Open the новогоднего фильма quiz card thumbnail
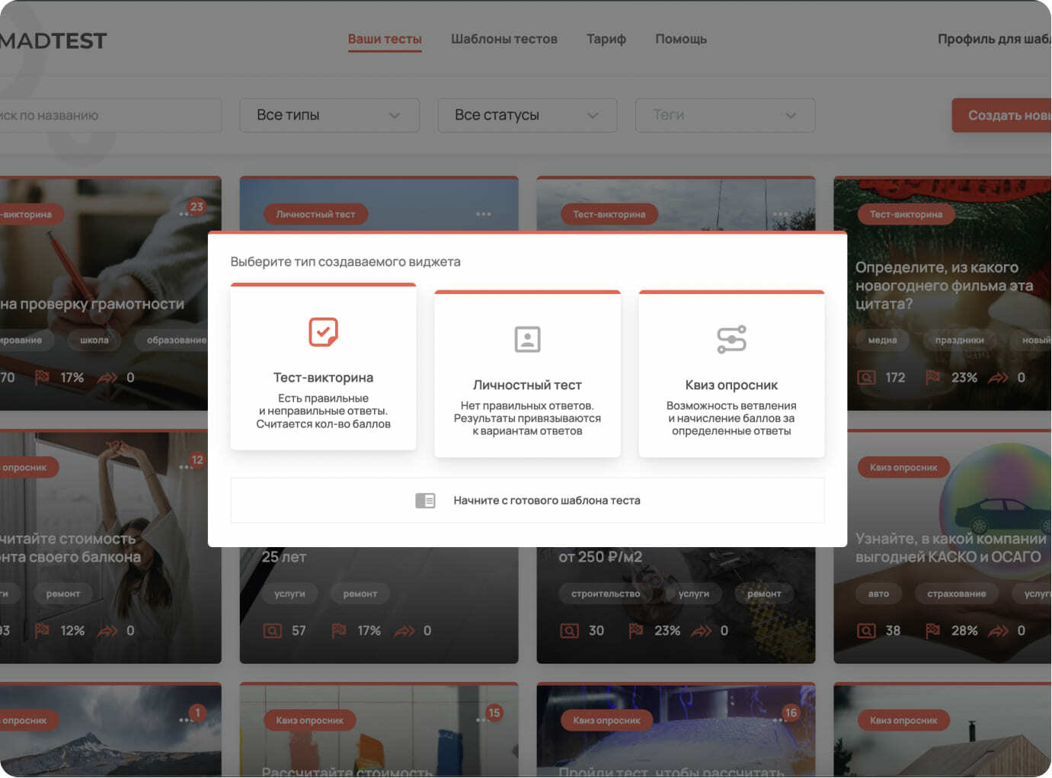Screen dimensions: 1052x778 pos(942,293)
